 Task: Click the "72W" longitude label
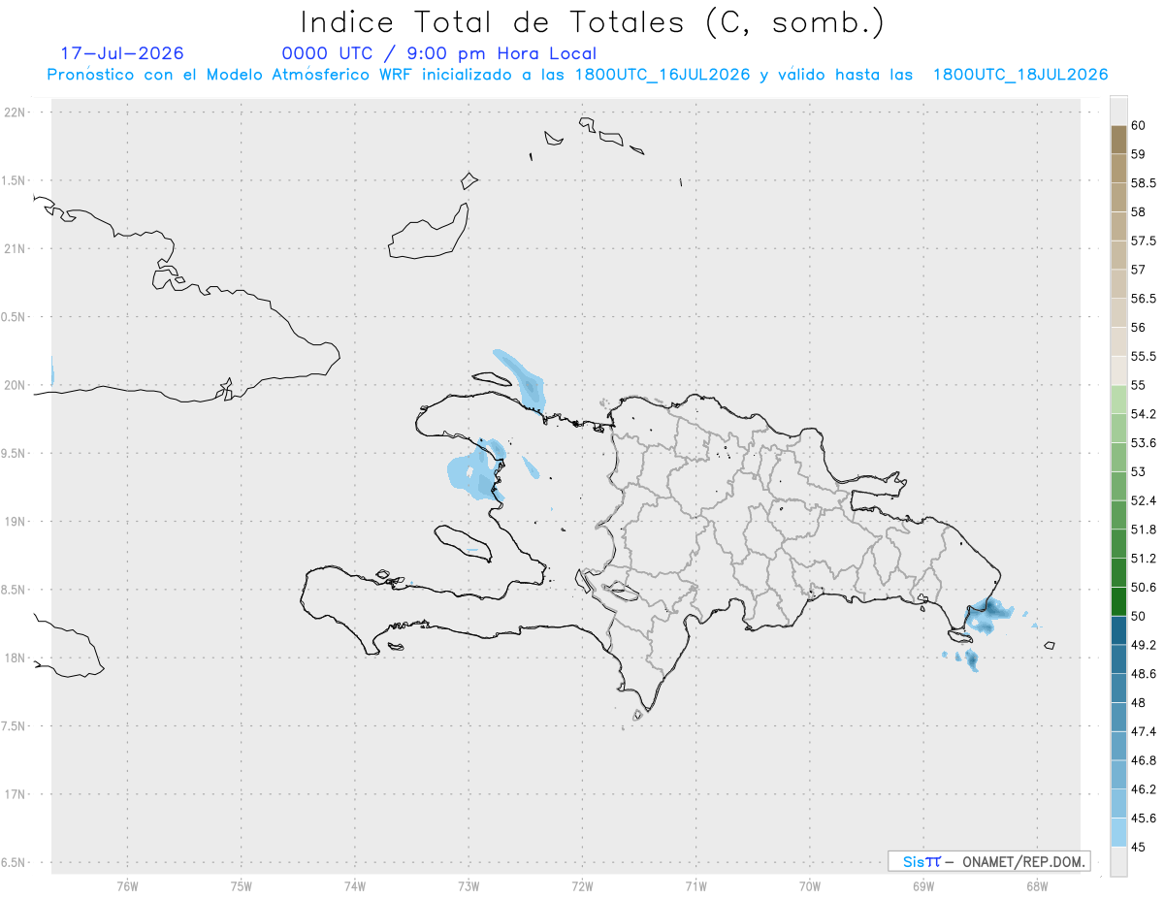pos(582,885)
